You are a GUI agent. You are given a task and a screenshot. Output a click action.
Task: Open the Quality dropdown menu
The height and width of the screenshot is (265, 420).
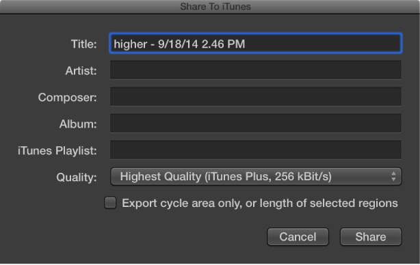tap(256, 176)
